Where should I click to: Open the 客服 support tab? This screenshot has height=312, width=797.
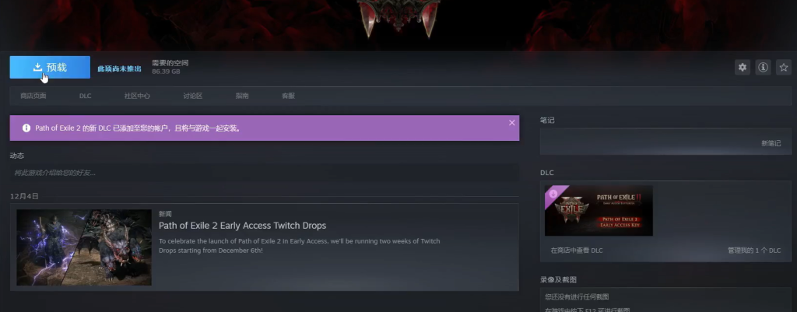pos(288,96)
